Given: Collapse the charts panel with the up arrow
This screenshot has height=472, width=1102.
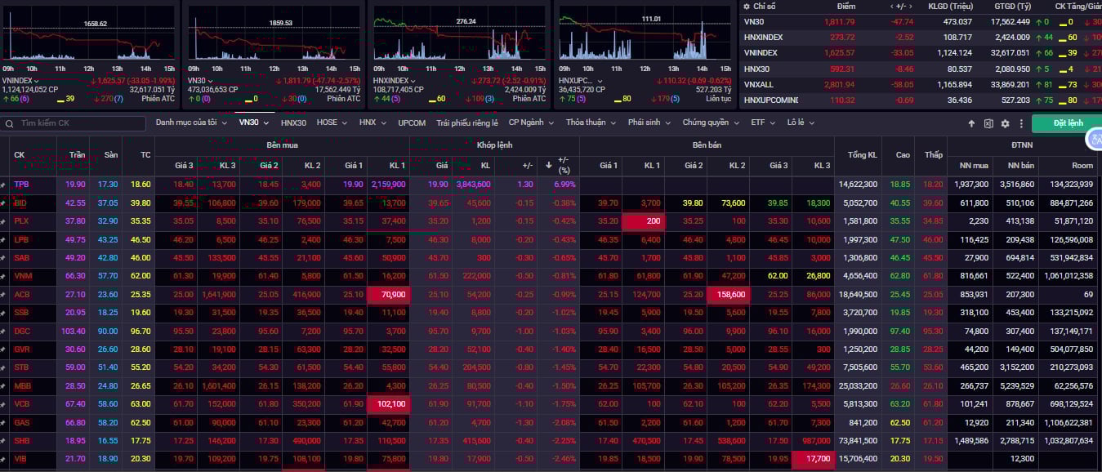Looking at the screenshot, I should click(971, 123).
